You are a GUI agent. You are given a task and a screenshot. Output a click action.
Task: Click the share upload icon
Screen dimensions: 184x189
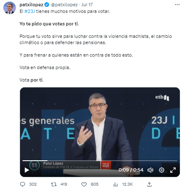(x=149, y=184)
